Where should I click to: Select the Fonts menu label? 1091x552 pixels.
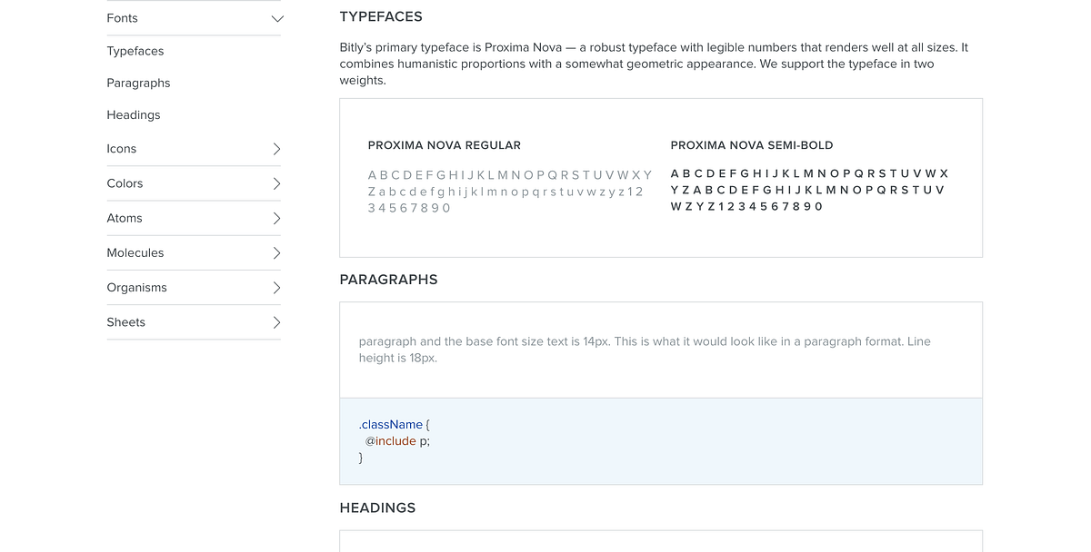pos(122,18)
